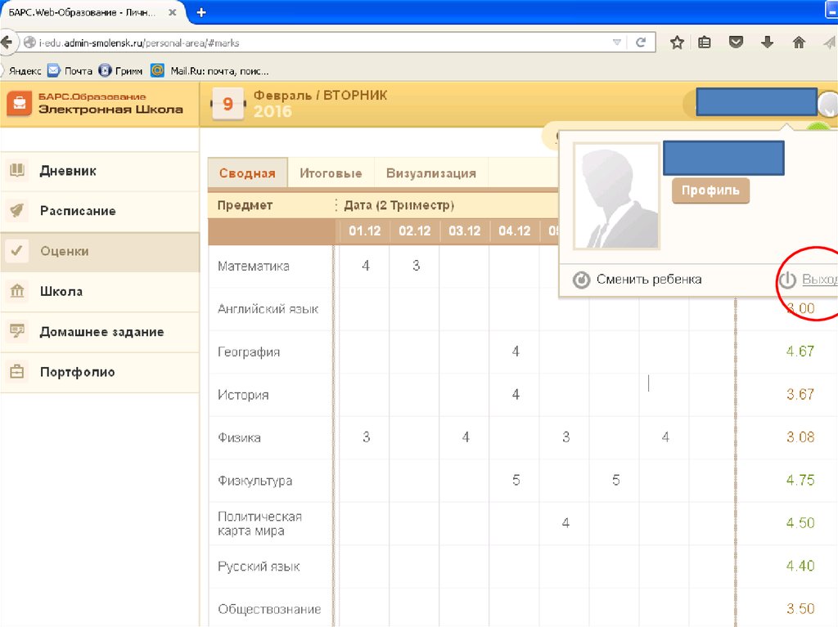Select the Школа sidebar icon
Screen dimensions: 838x627
pyautogui.click(x=16, y=291)
